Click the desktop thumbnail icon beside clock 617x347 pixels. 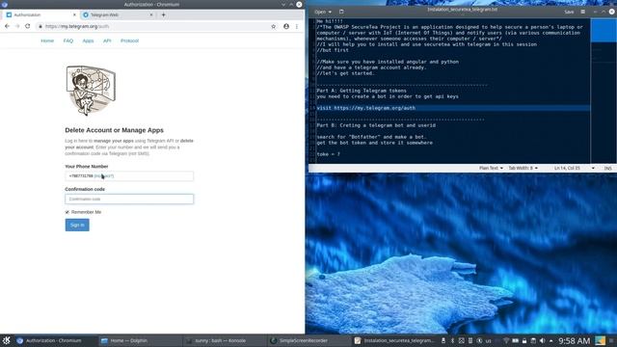(600, 340)
